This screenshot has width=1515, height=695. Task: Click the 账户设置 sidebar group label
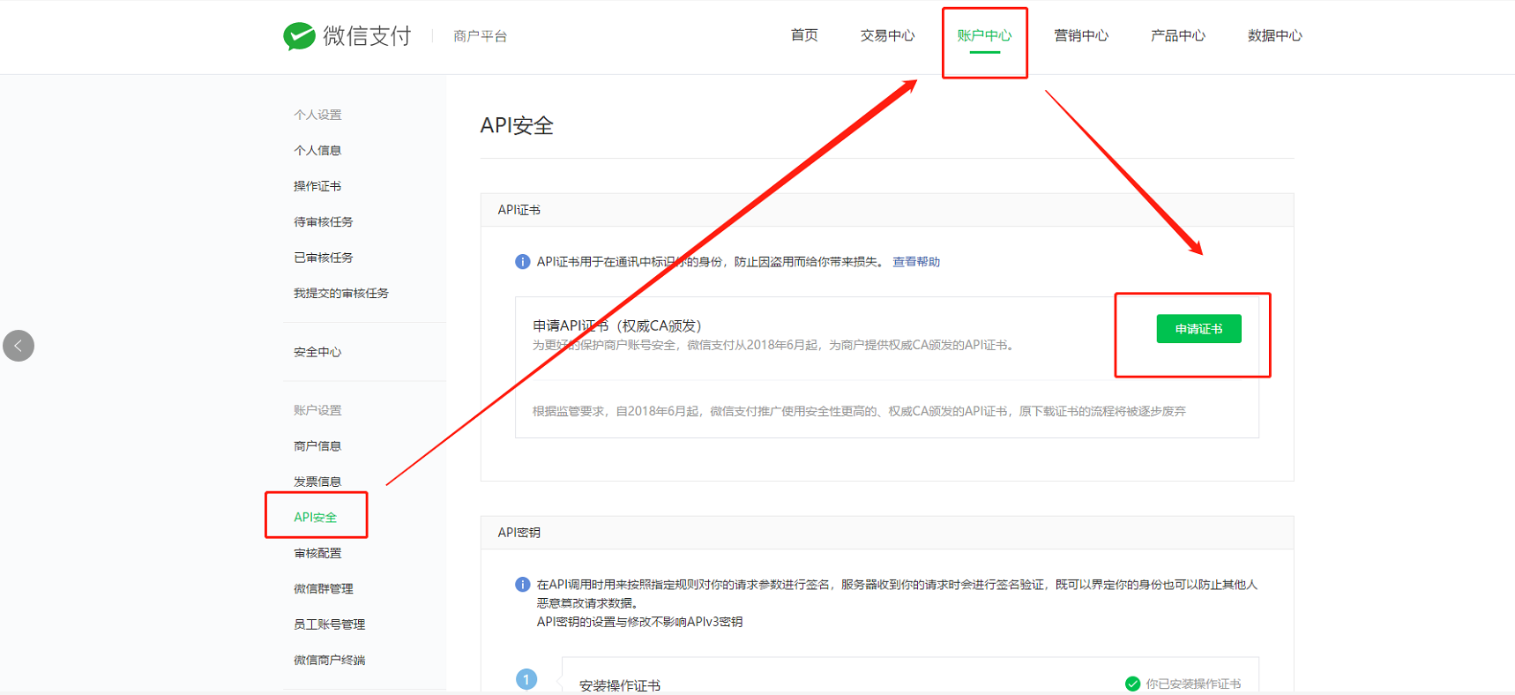pos(317,410)
